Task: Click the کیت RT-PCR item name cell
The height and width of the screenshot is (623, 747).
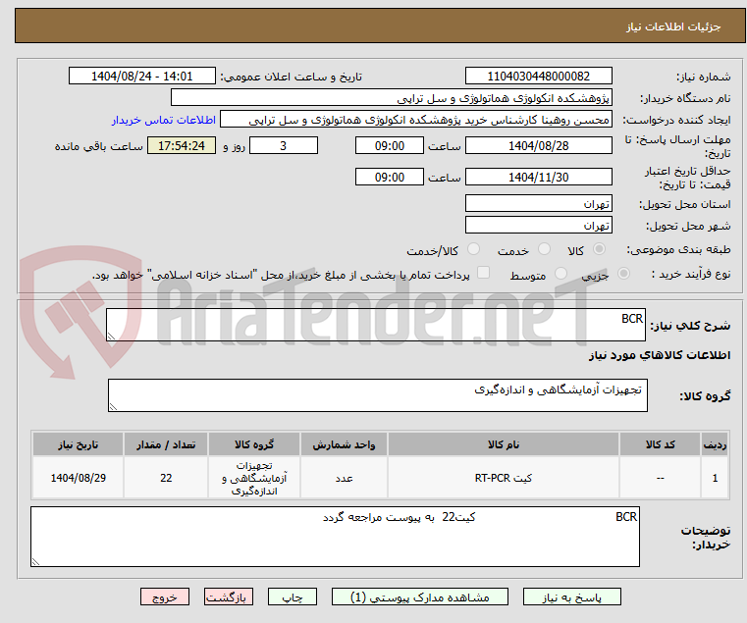Action: 504,478
